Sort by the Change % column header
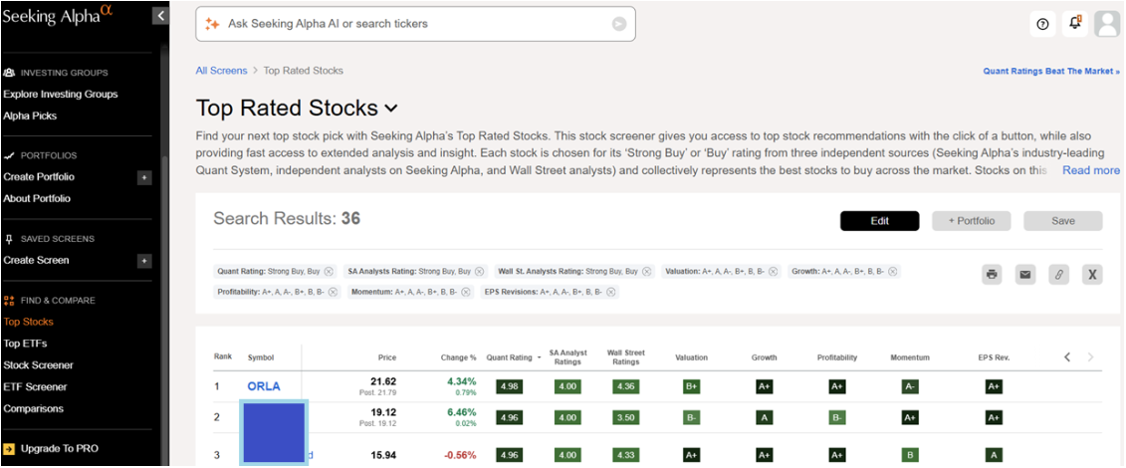This screenshot has width=1126, height=468. pos(459,357)
